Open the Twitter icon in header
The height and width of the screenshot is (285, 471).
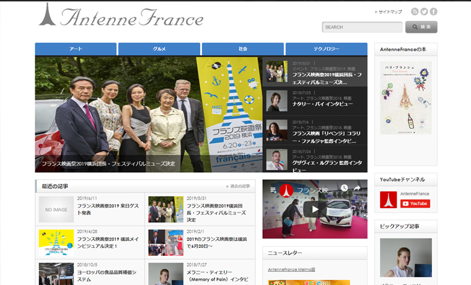tap(424, 12)
